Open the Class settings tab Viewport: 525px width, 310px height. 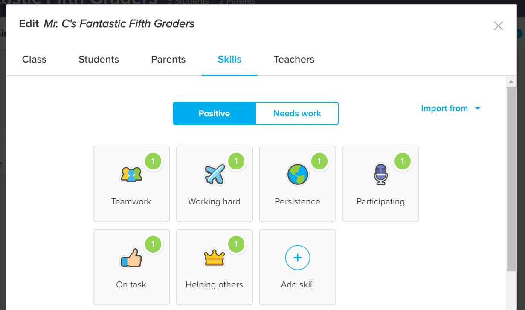(x=34, y=60)
